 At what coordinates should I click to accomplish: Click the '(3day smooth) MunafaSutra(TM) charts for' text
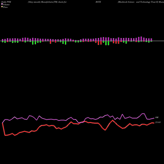tap(47, 2)
